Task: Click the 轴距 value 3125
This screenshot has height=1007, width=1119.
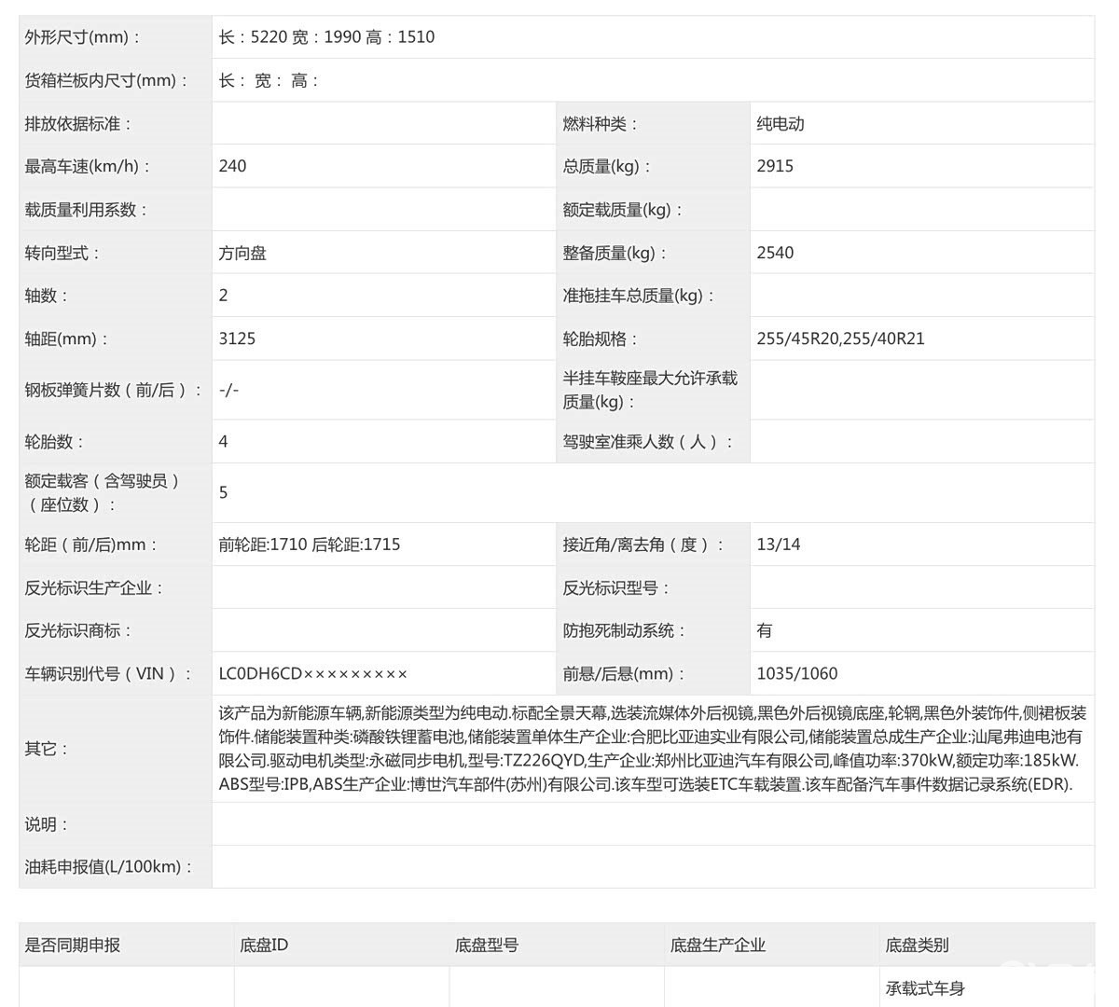Action: point(237,338)
